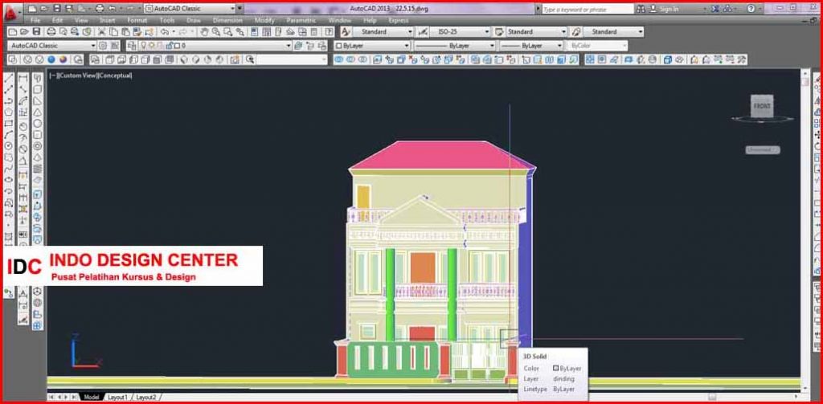Viewport: 823px width, 404px height.
Task: Click the Open file icon in Standard toolbar
Action: 24,32
